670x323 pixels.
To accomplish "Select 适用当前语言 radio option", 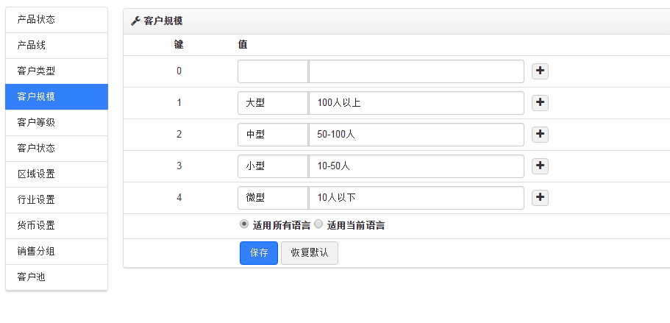I will point(318,224).
